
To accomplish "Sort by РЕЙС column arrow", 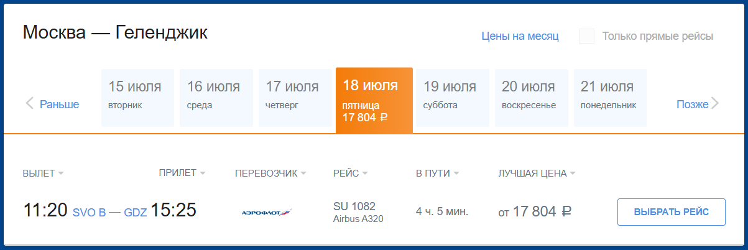I will click(x=365, y=174).
